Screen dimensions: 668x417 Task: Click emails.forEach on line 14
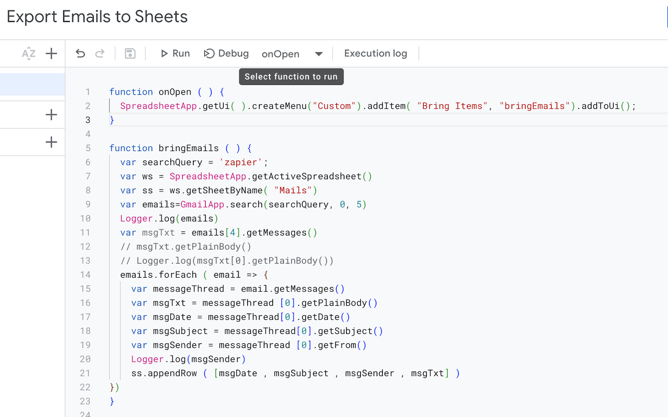tap(158, 275)
